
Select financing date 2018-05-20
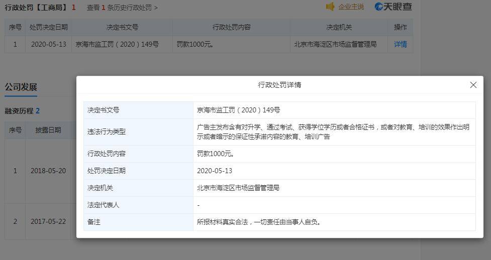(48, 171)
